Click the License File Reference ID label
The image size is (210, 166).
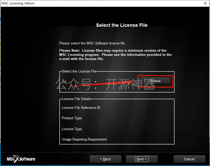coord(81,108)
